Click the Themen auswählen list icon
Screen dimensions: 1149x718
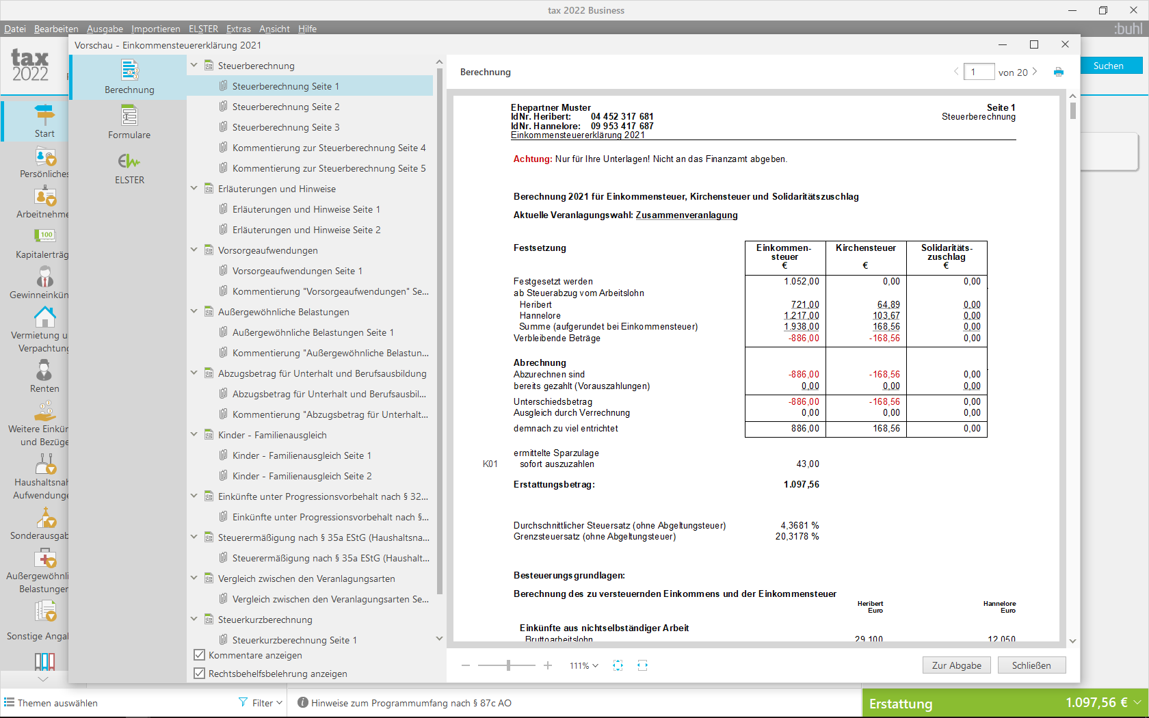pyautogui.click(x=10, y=702)
